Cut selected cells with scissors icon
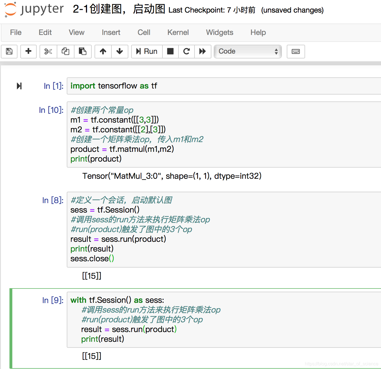Image resolution: width=381 pixels, height=369 pixels. click(x=48, y=52)
